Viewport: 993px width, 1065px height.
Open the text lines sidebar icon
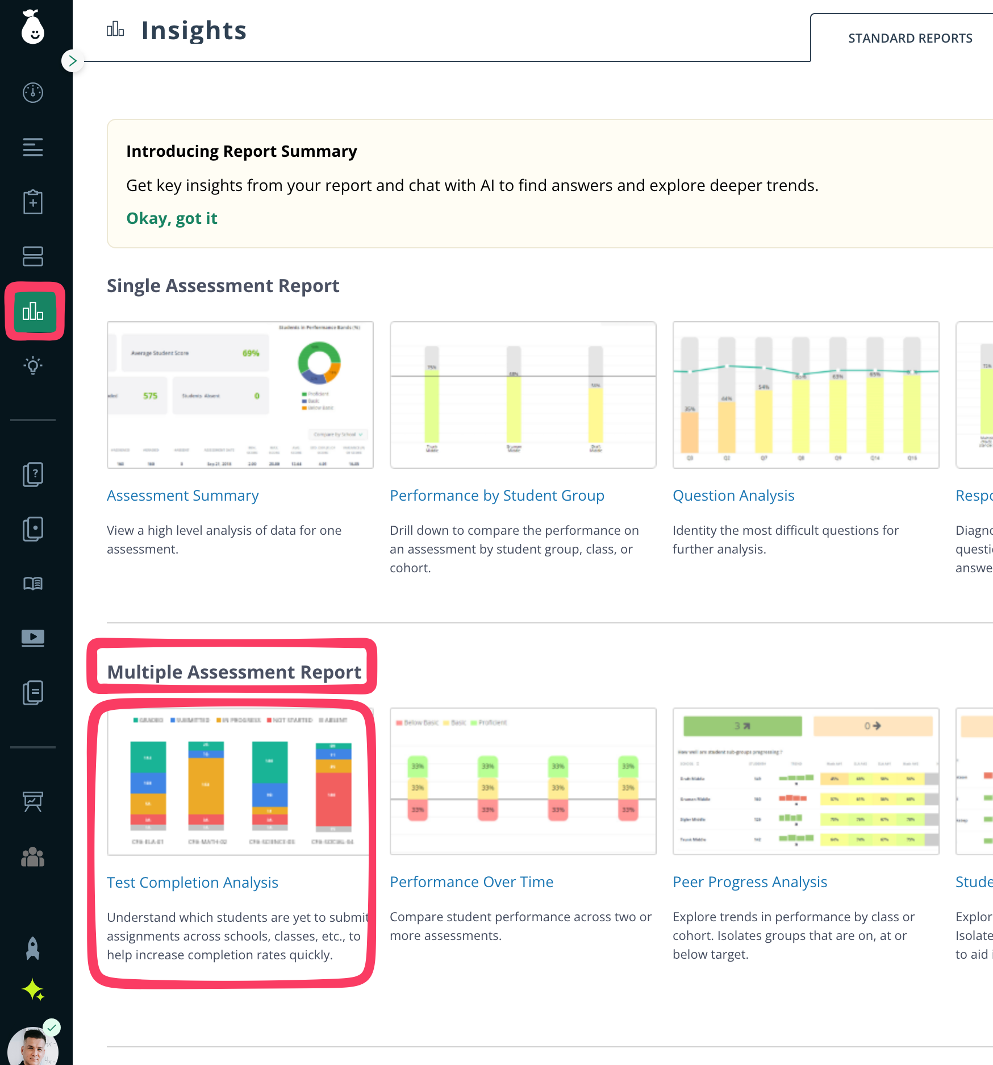(x=33, y=147)
